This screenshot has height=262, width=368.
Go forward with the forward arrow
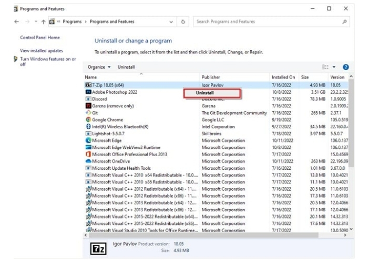click(27, 22)
